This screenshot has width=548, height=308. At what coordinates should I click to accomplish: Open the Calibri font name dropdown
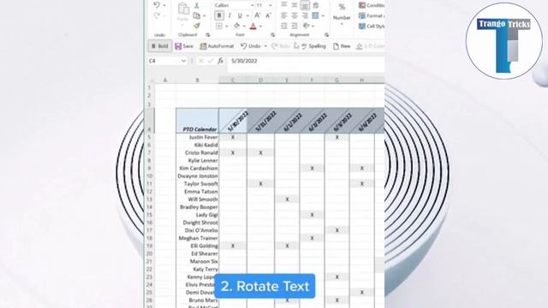252,5
